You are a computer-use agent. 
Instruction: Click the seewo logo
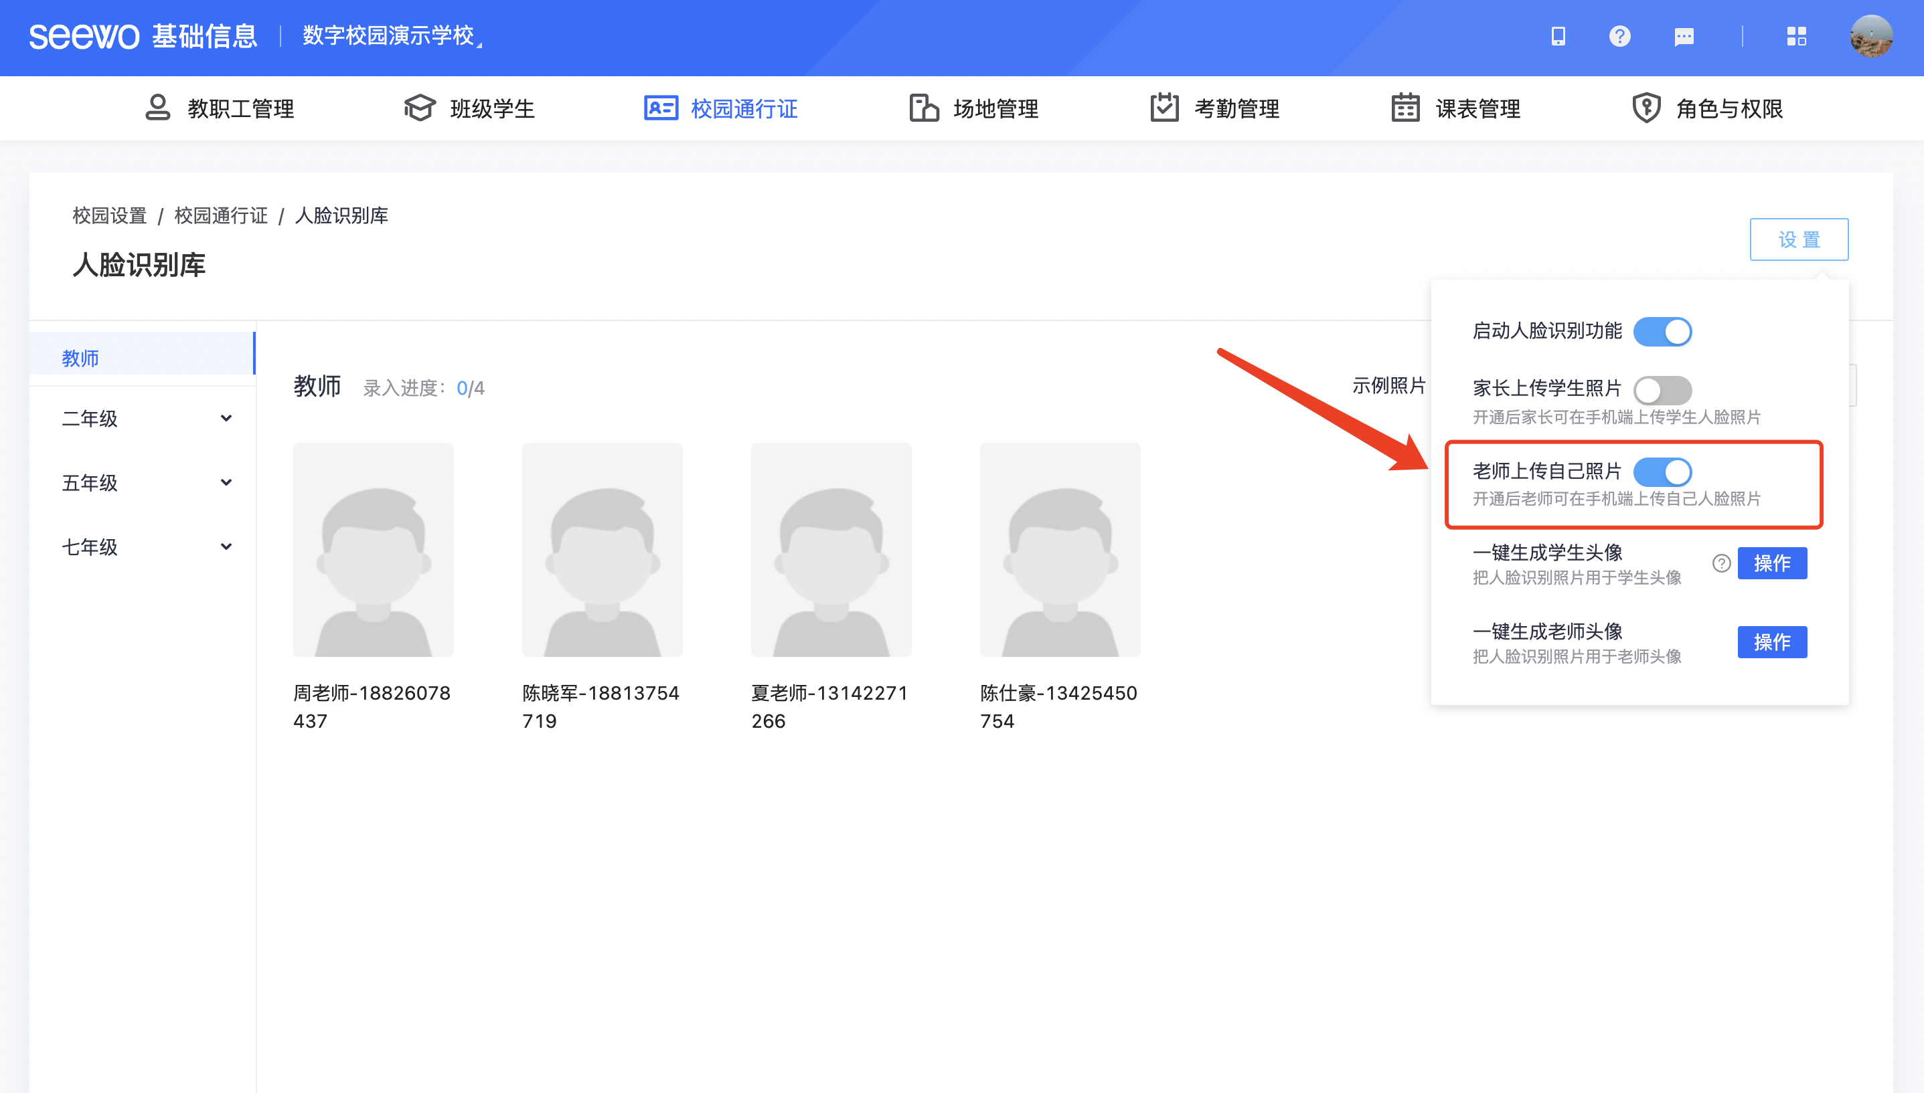click(84, 36)
